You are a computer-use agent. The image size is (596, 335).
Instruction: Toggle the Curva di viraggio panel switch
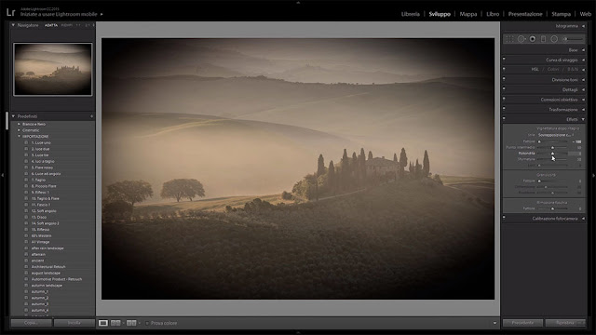pyautogui.click(x=504, y=60)
